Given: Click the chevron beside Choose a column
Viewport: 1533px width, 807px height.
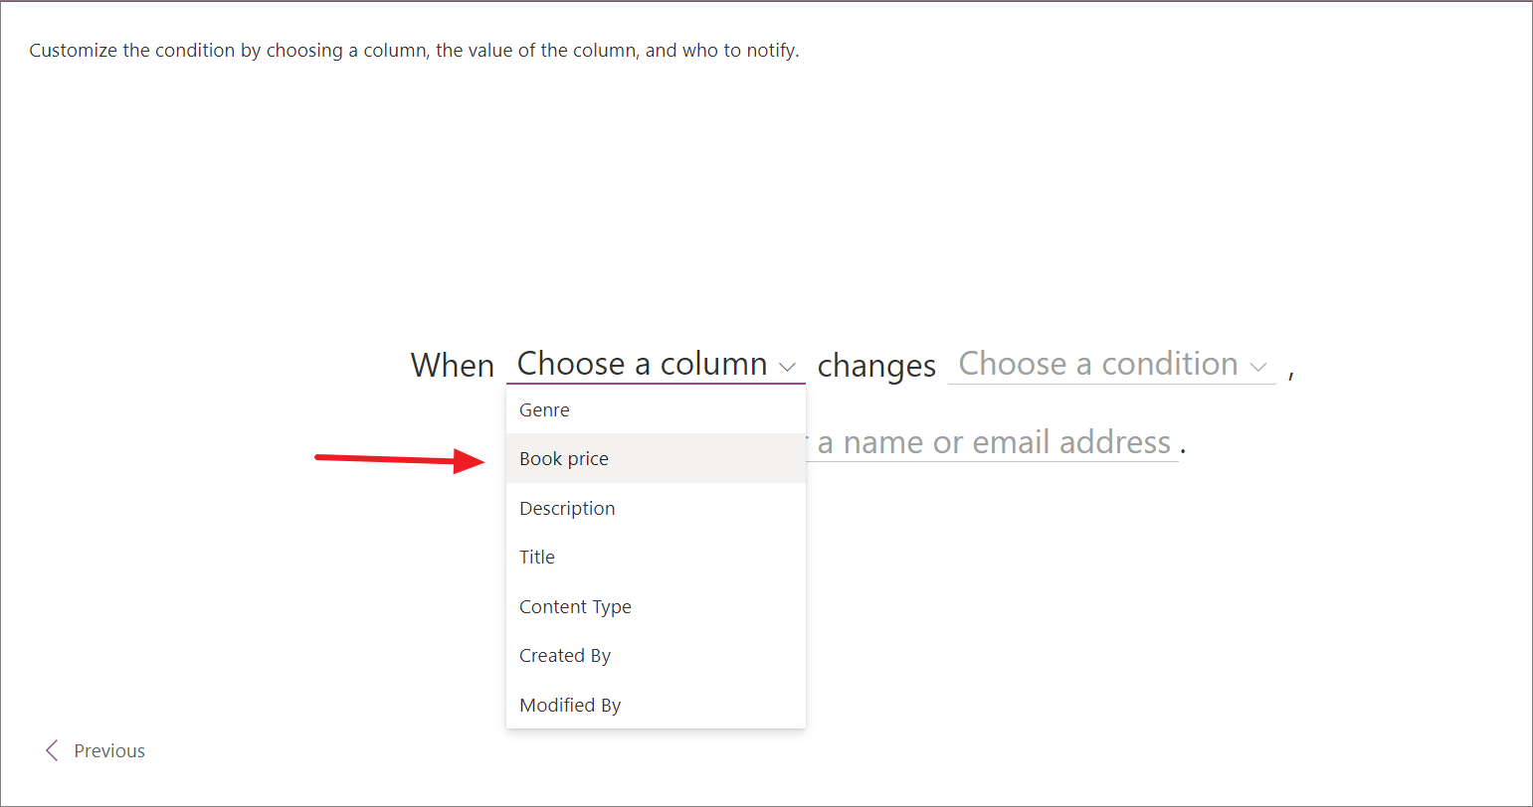Looking at the screenshot, I should [x=788, y=366].
